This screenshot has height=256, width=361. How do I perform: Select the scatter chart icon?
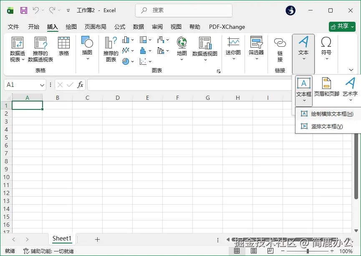[x=143, y=61]
